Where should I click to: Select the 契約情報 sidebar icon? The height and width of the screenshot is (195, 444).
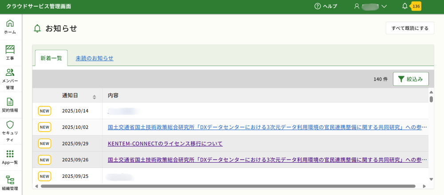tap(10, 105)
